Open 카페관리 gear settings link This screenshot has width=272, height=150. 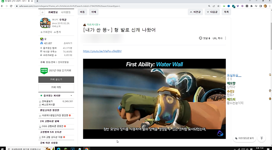(46, 32)
